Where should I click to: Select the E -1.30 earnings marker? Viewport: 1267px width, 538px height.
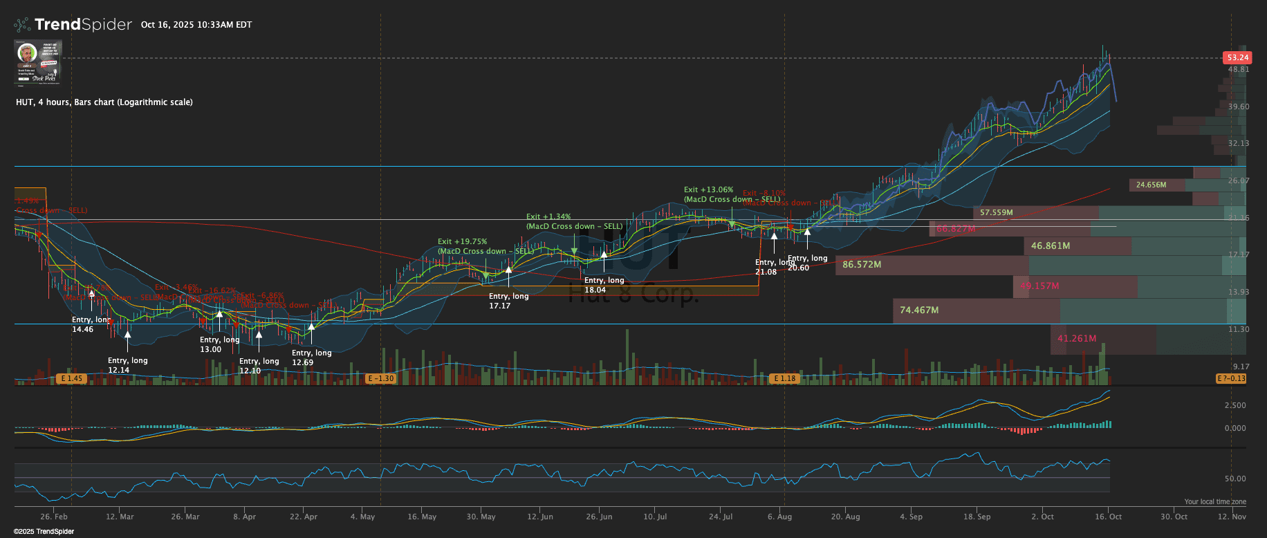tap(380, 378)
